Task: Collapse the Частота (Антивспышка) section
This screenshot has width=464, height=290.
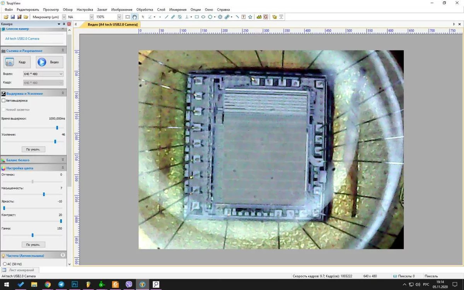Action: 63,256
